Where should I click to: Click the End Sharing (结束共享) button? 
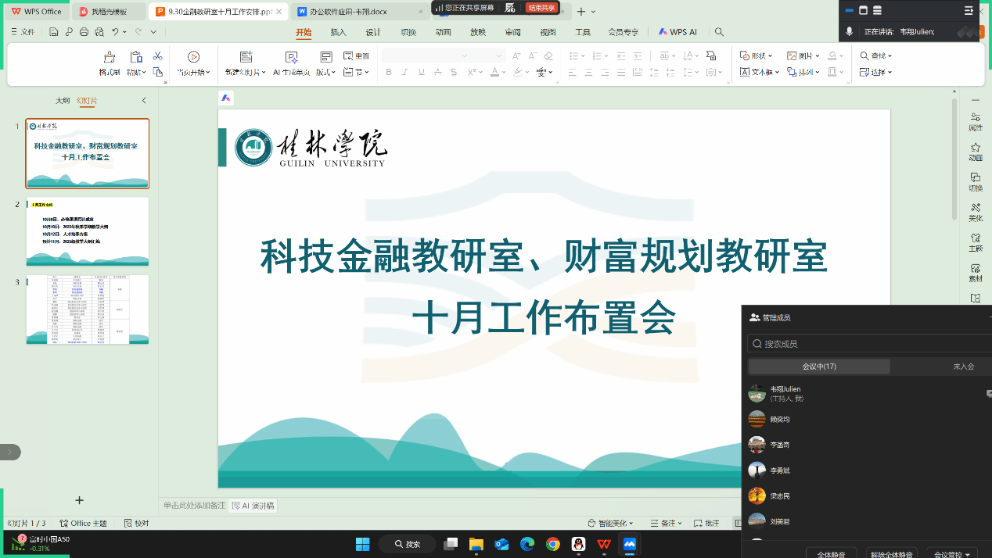point(541,8)
